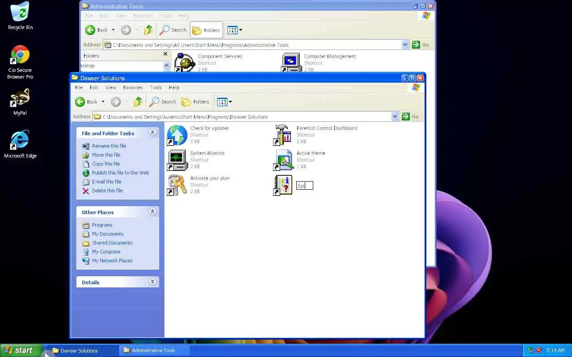This screenshot has width=572, height=357.
Task: Open View menu in Dawser Solutions
Action: [111, 87]
